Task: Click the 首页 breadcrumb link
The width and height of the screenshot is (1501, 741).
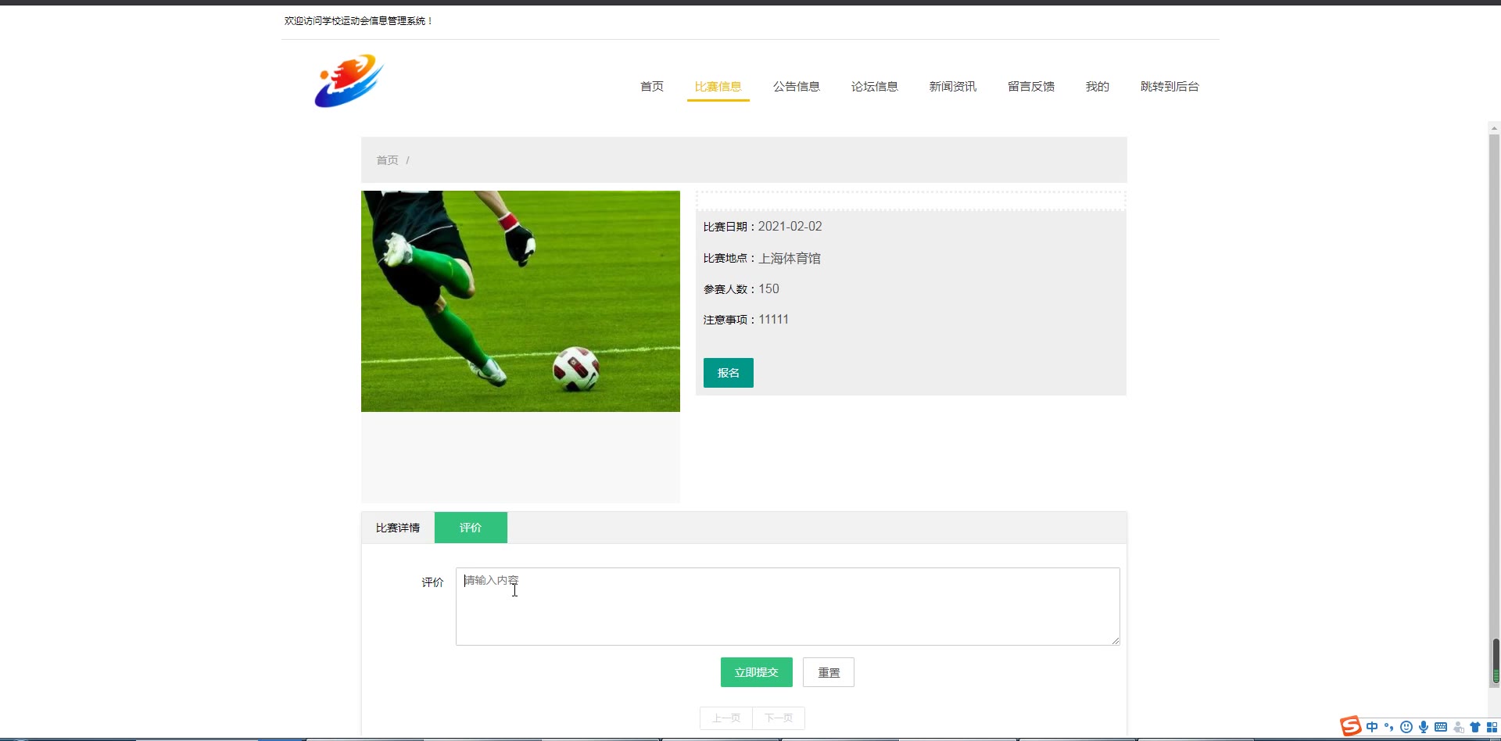Action: point(387,159)
